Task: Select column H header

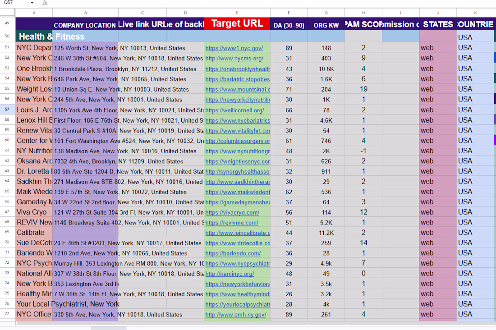Action: click(363, 13)
